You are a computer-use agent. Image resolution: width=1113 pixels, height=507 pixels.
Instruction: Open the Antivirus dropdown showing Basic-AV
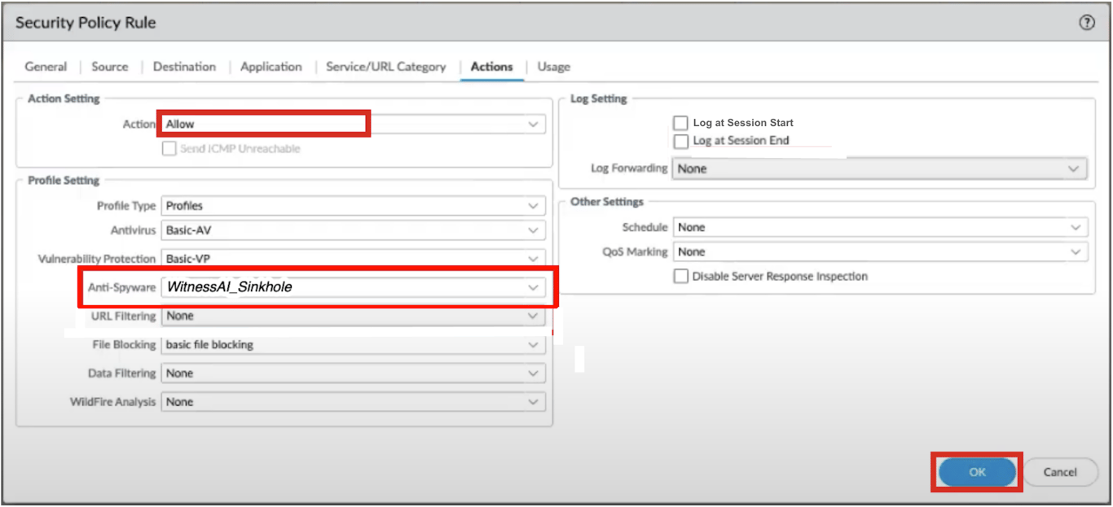tap(354, 230)
